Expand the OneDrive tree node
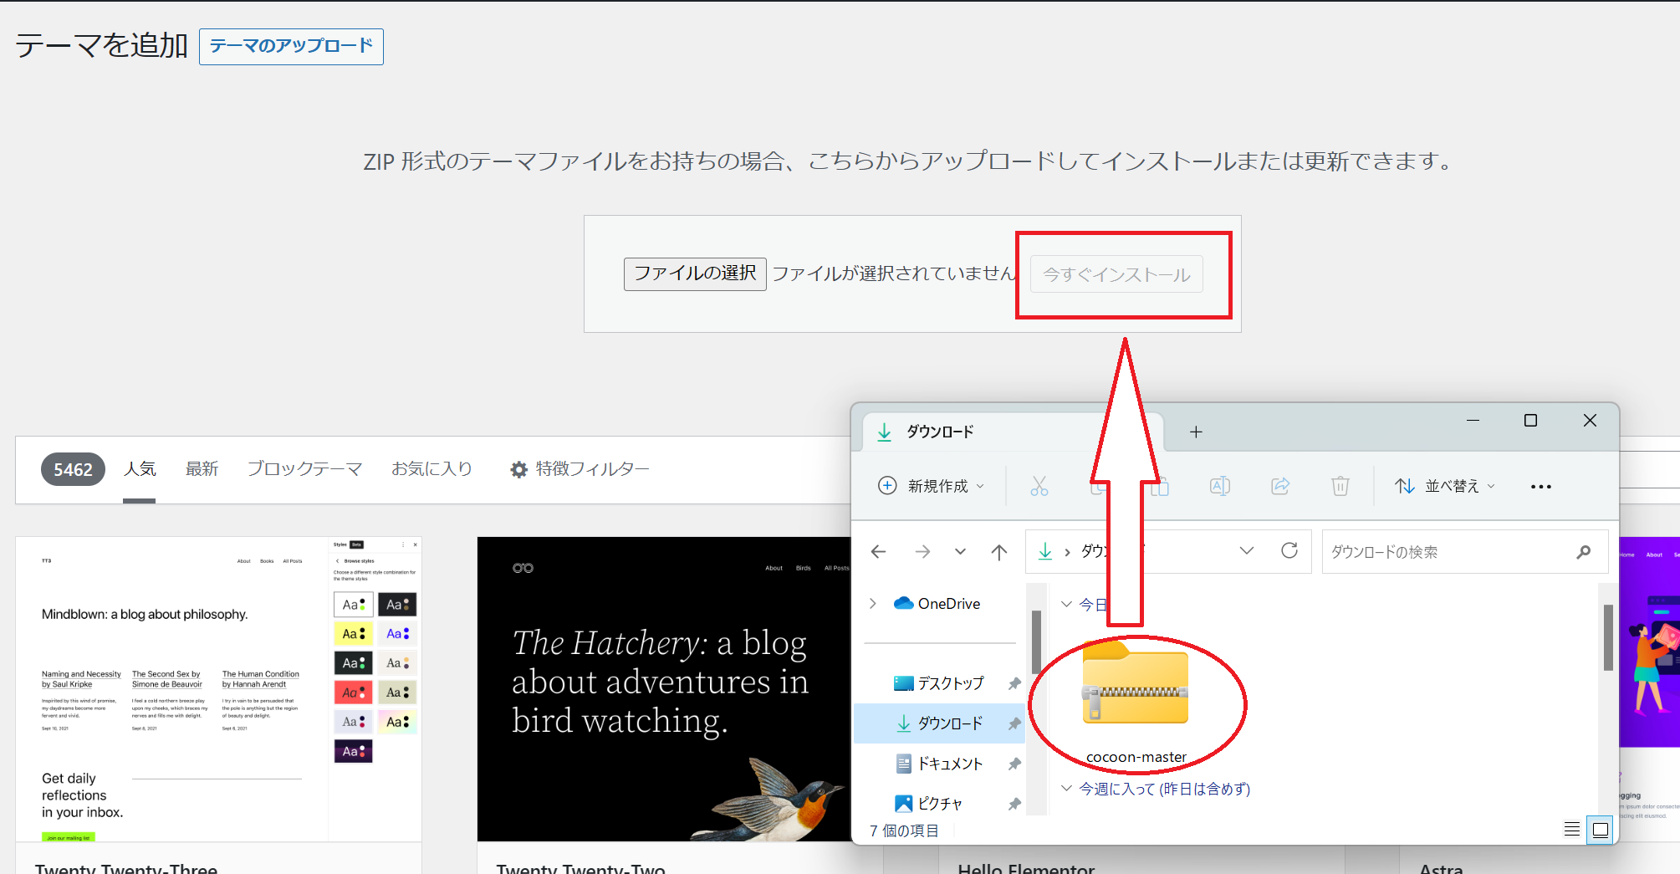 tap(873, 604)
